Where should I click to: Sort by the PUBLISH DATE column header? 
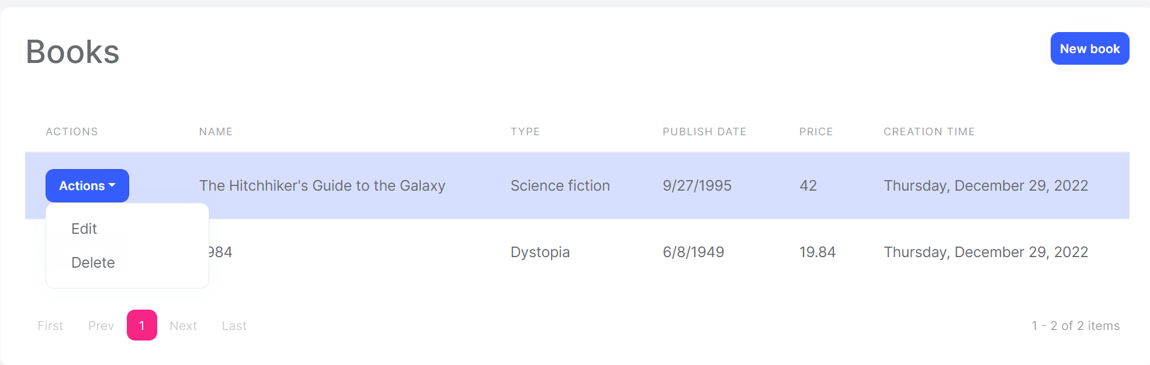coord(704,131)
